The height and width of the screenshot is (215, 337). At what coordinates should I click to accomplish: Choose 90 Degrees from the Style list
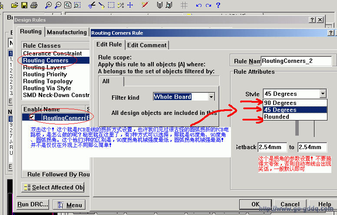pos(280,103)
